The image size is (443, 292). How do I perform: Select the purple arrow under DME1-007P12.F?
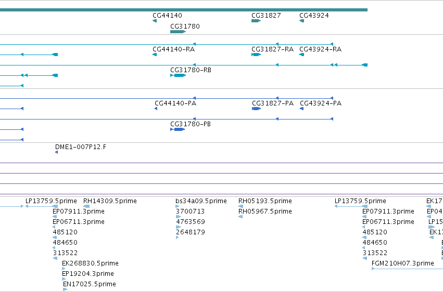[x=57, y=152]
